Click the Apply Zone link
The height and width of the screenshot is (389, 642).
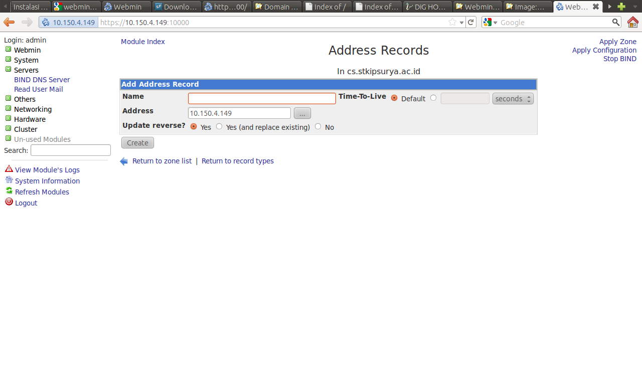[618, 42]
